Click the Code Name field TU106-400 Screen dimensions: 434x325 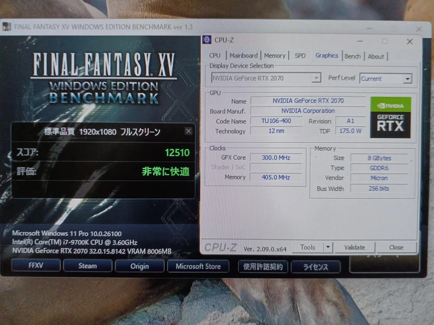[276, 121]
